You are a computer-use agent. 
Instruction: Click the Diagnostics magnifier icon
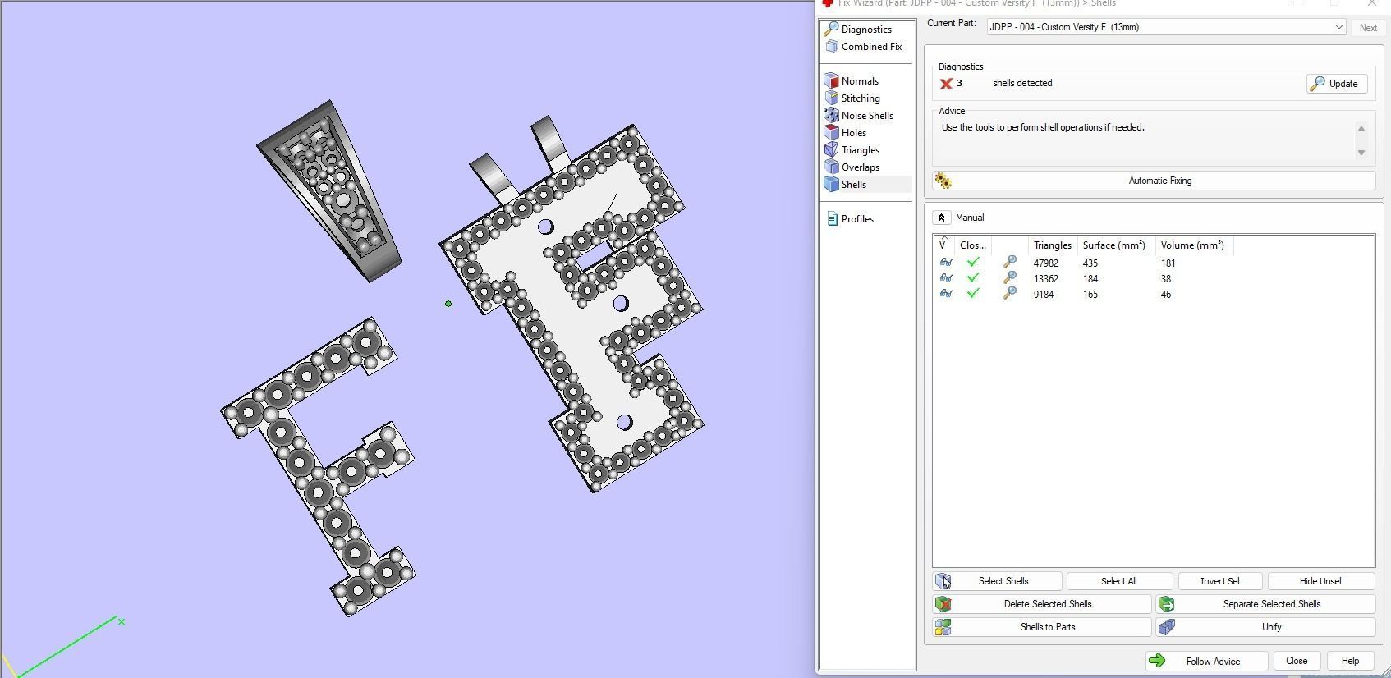[831, 29]
